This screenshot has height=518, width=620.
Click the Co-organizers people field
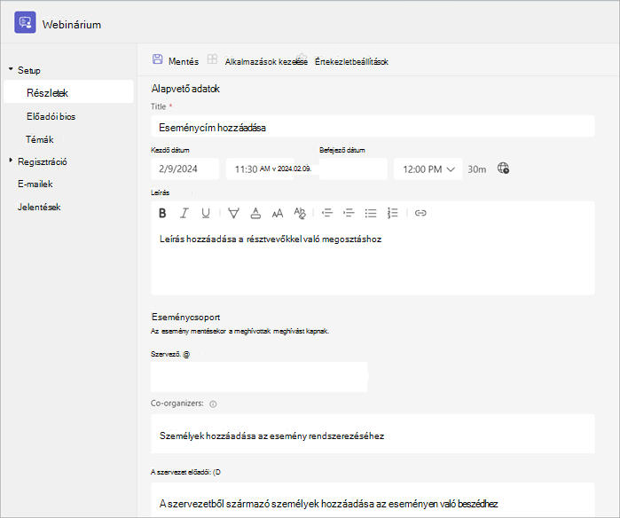pyautogui.click(x=373, y=434)
